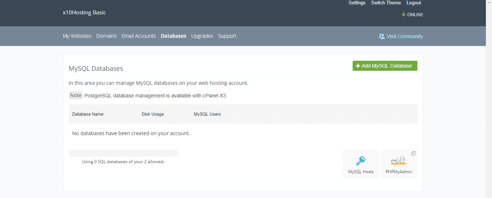Open MySQL Hosts key icon
The width and height of the screenshot is (492, 198).
point(361,161)
